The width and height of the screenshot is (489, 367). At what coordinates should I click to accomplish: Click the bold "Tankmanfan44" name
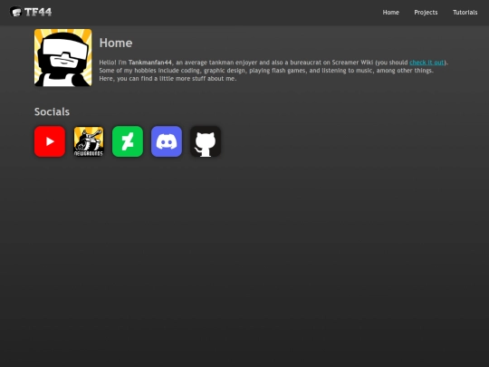(150, 63)
